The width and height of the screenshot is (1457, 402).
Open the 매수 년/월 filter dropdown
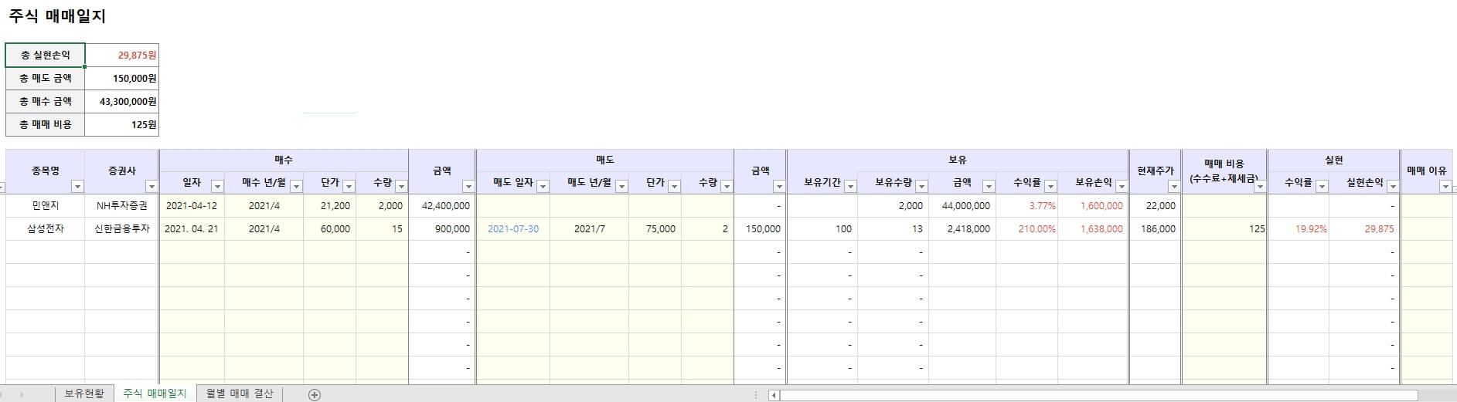296,186
